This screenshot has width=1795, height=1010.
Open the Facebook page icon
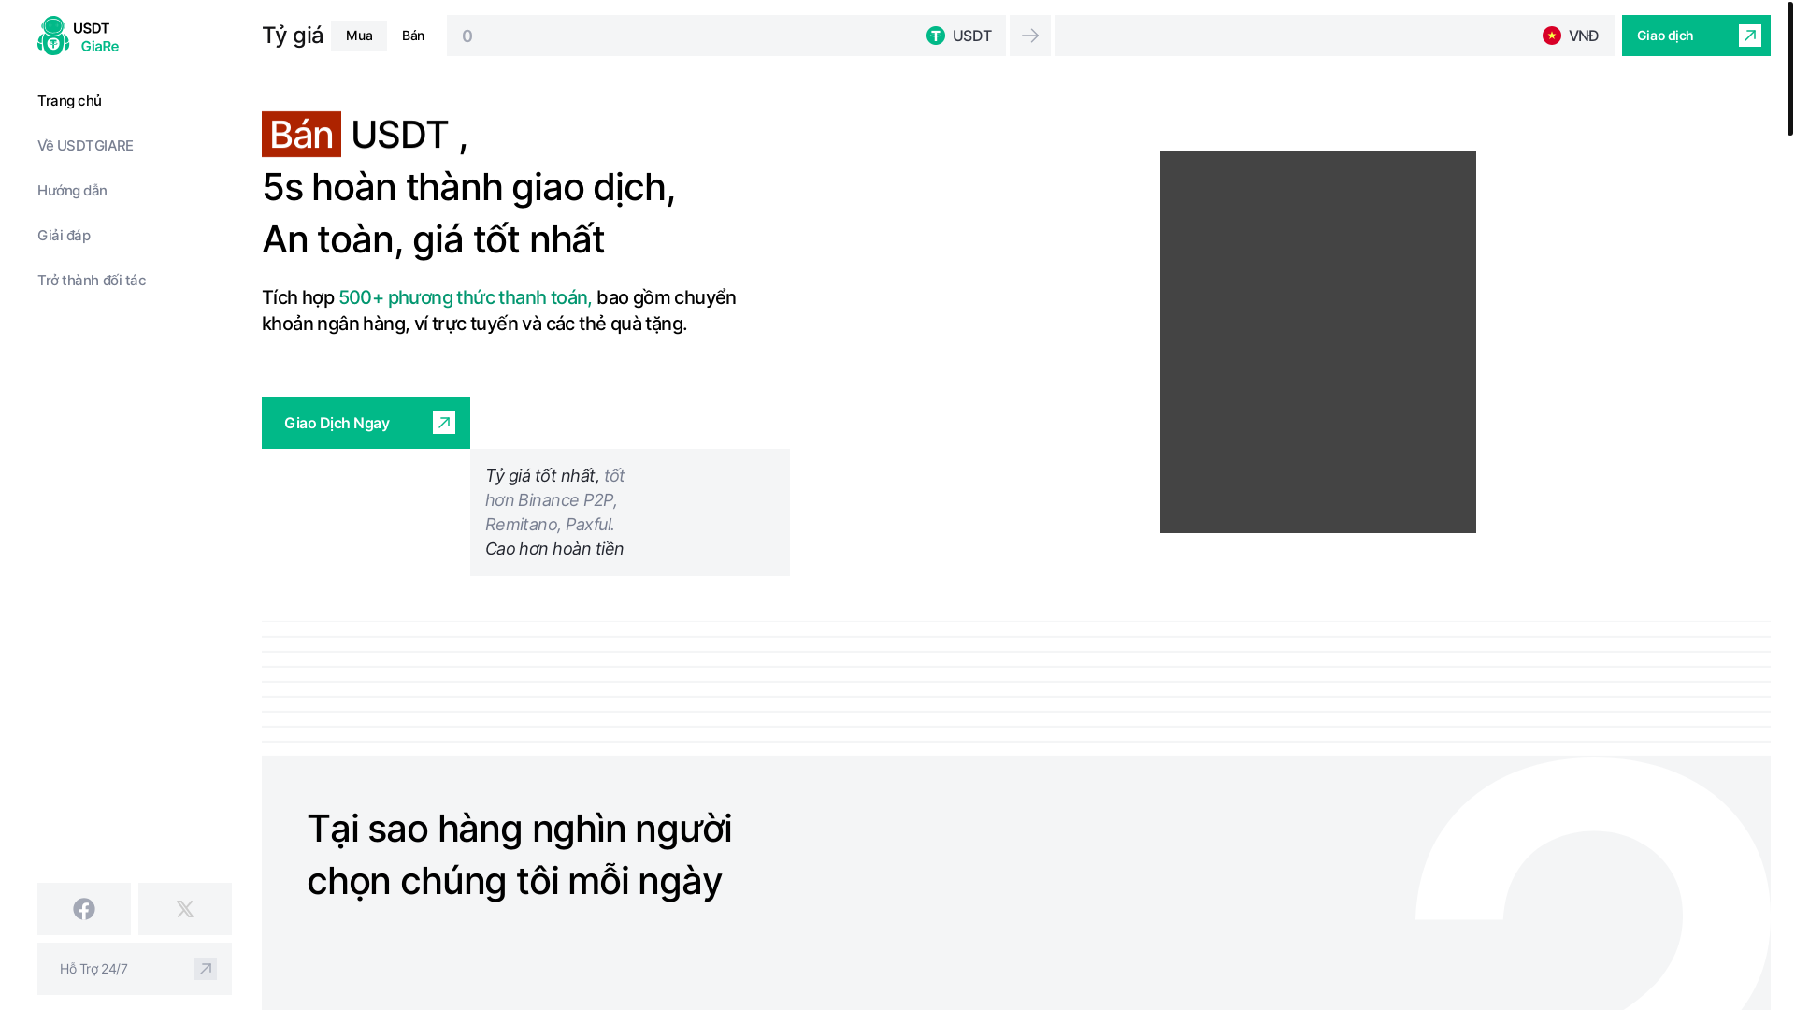coord(84,909)
